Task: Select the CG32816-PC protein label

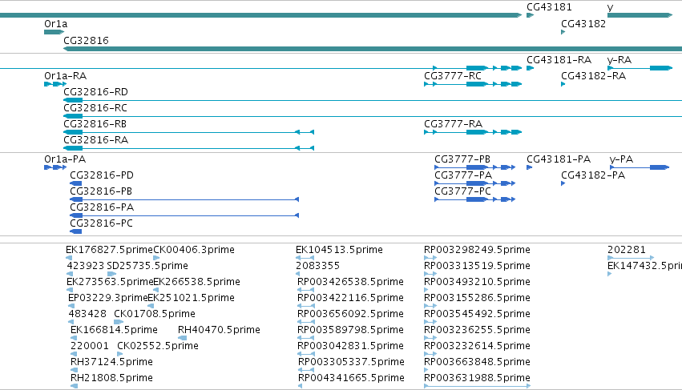Action: [x=101, y=223]
